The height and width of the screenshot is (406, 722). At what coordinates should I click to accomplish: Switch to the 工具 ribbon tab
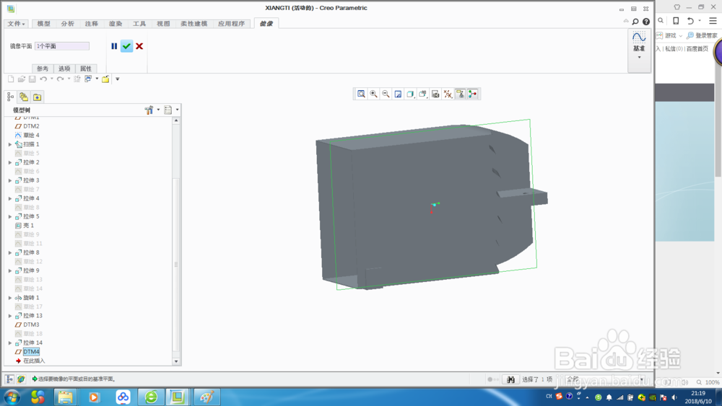pos(139,24)
